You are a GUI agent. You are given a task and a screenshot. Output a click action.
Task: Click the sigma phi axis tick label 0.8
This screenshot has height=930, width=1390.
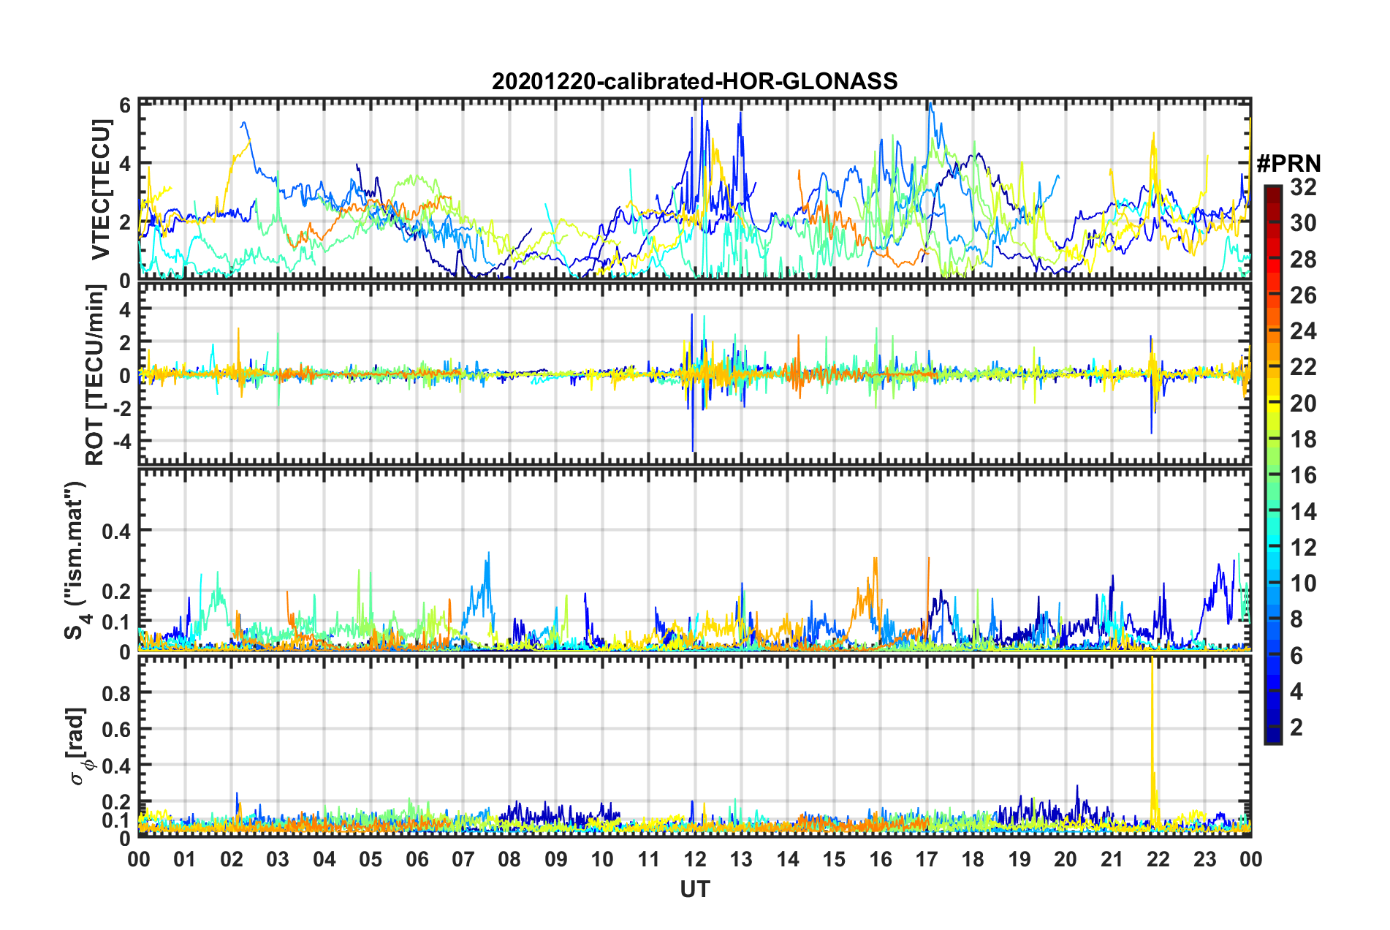click(x=117, y=693)
